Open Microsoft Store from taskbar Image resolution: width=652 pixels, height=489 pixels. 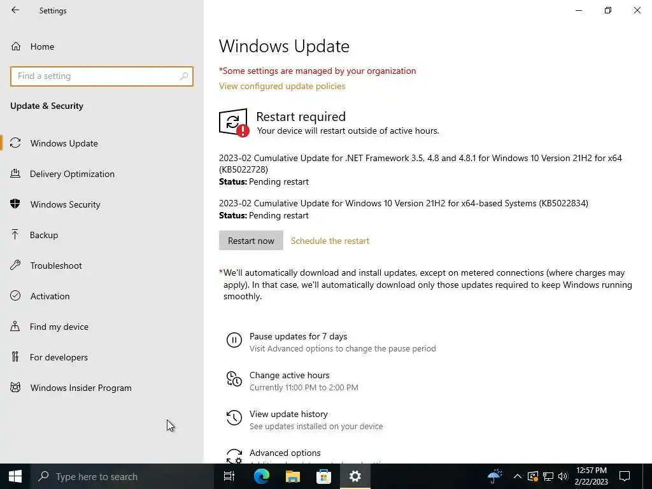(323, 476)
